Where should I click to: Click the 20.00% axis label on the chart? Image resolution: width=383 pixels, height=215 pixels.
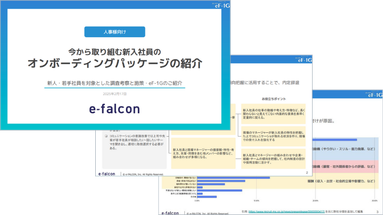click(x=315, y=201)
